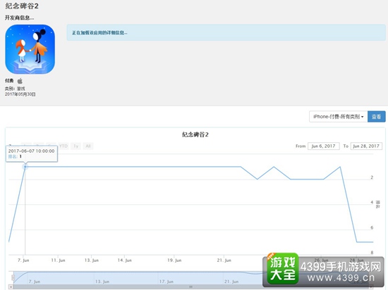
Task: Click the 纪念碑谷2 page heading
Action: [x=22, y=6]
